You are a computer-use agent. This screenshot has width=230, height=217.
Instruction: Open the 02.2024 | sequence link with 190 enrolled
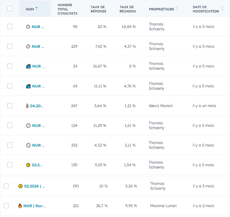click(x=34, y=186)
